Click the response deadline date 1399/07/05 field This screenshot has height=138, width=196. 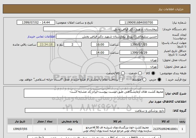139,44
